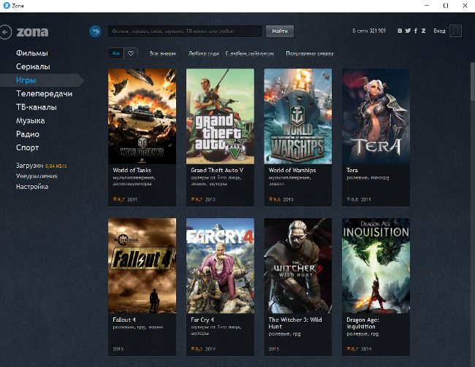Click the Вход login link
The image size is (475, 367).
coord(438,31)
